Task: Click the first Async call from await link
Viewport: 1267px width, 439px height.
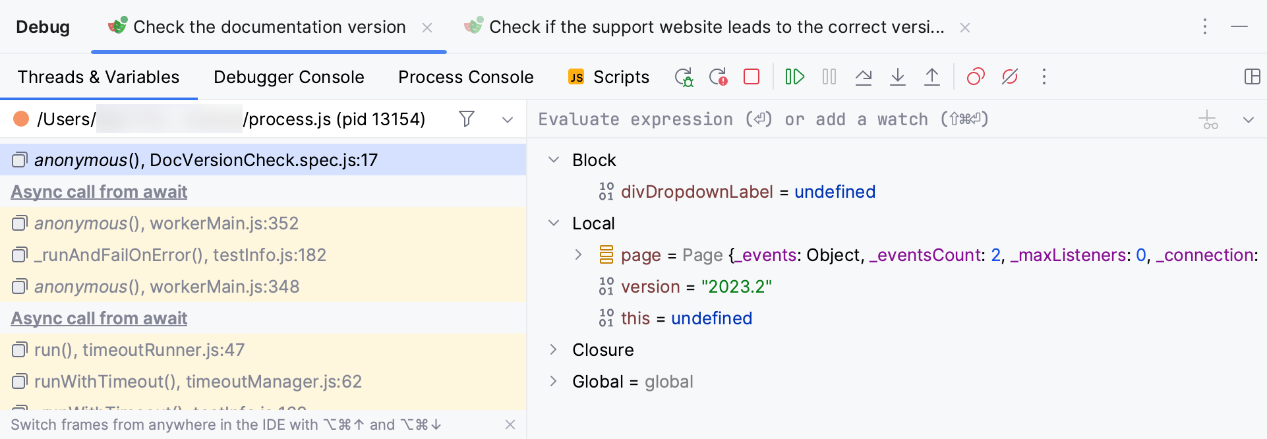Action: [x=99, y=192]
